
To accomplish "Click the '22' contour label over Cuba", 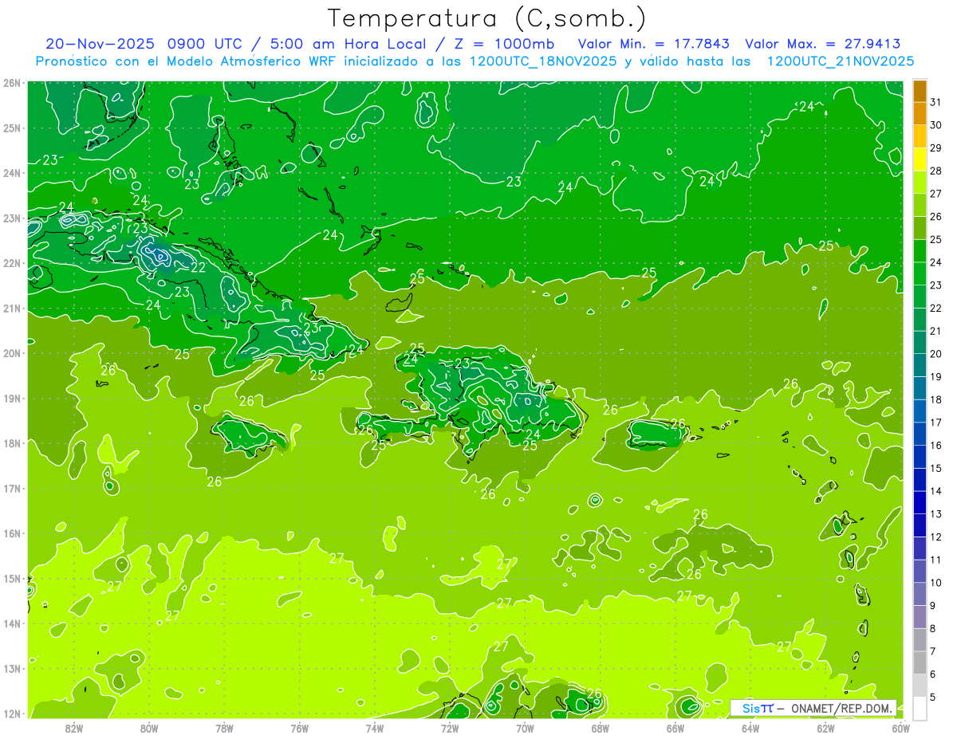I will 198,268.
